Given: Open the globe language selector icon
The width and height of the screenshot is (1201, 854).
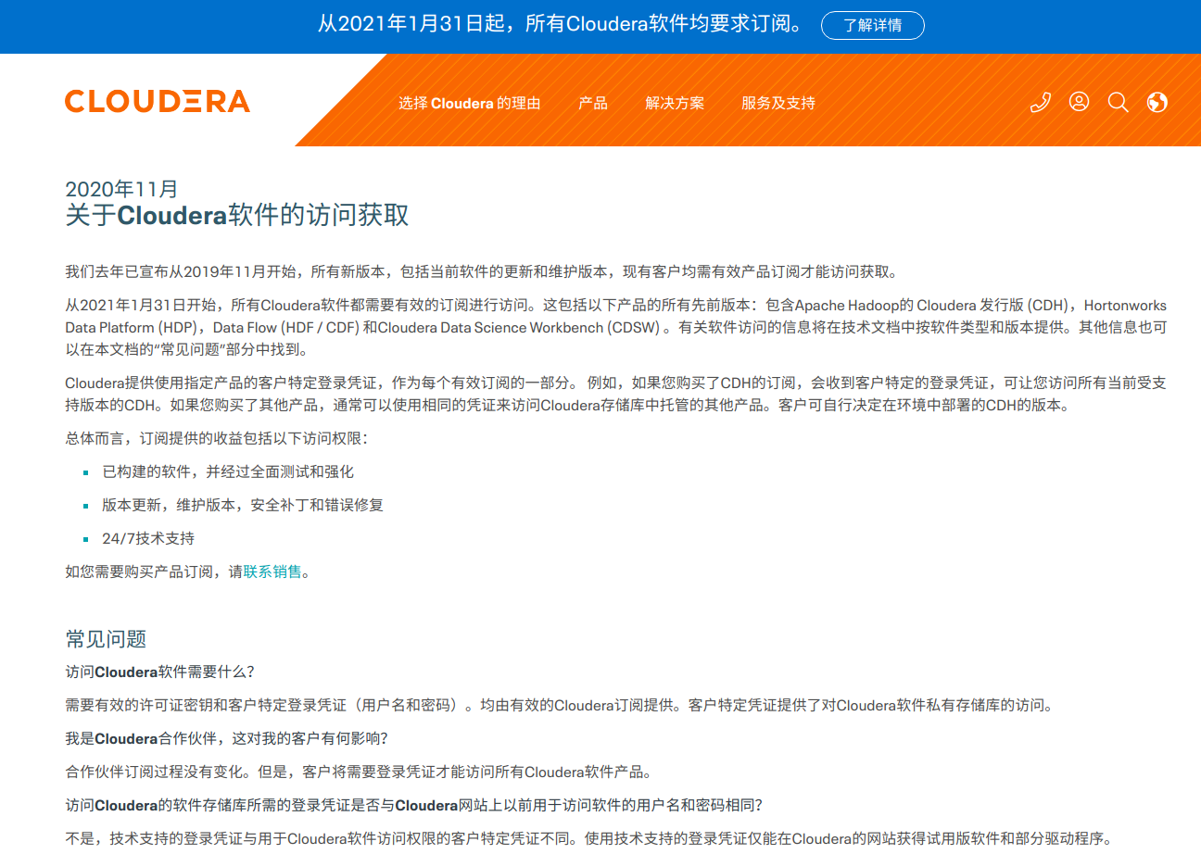Looking at the screenshot, I should [x=1157, y=102].
